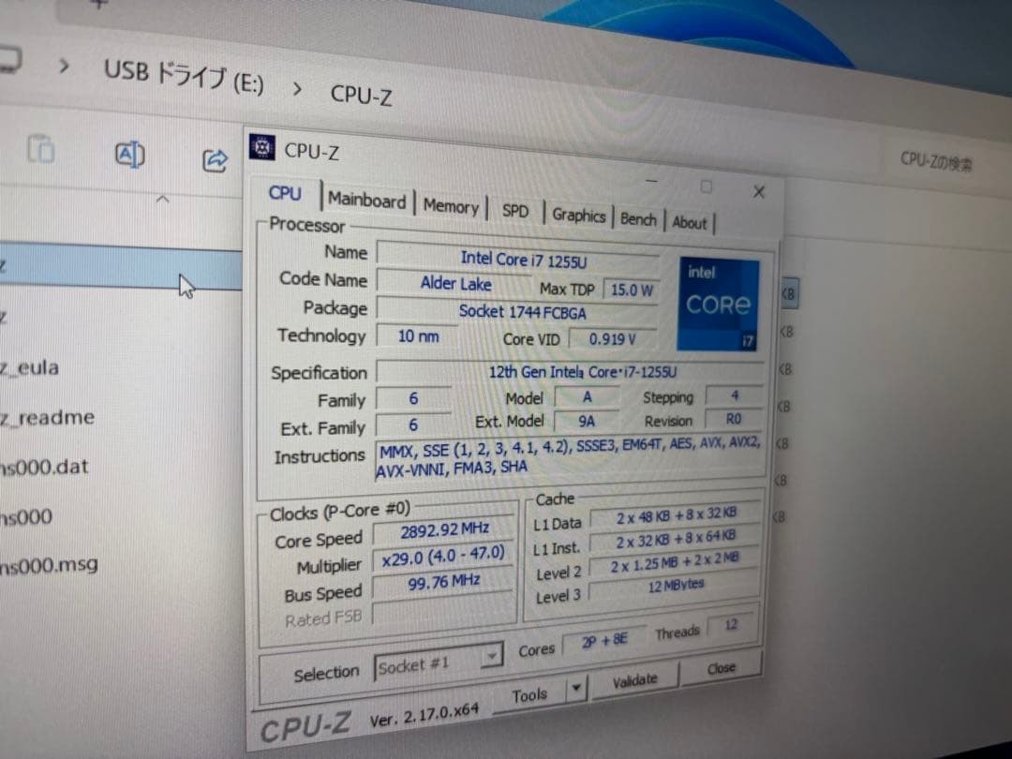Screen dimensions: 1012x759
Task: Click the Specification field 12th Gen Intel
Action: coord(571,371)
